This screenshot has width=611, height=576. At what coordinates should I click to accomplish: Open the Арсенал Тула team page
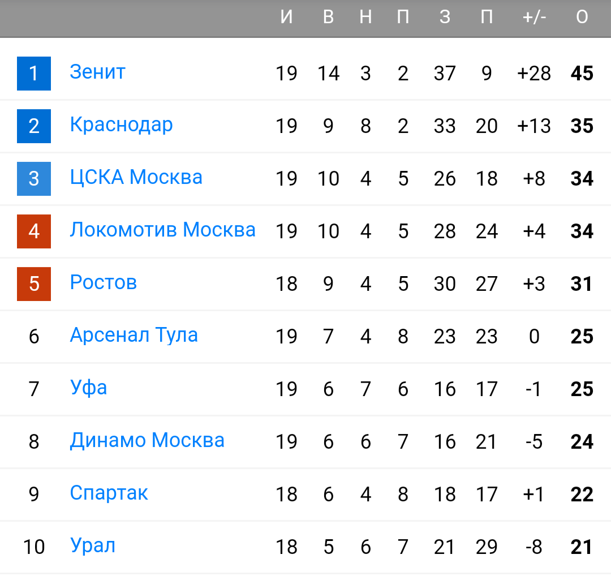pos(134,335)
